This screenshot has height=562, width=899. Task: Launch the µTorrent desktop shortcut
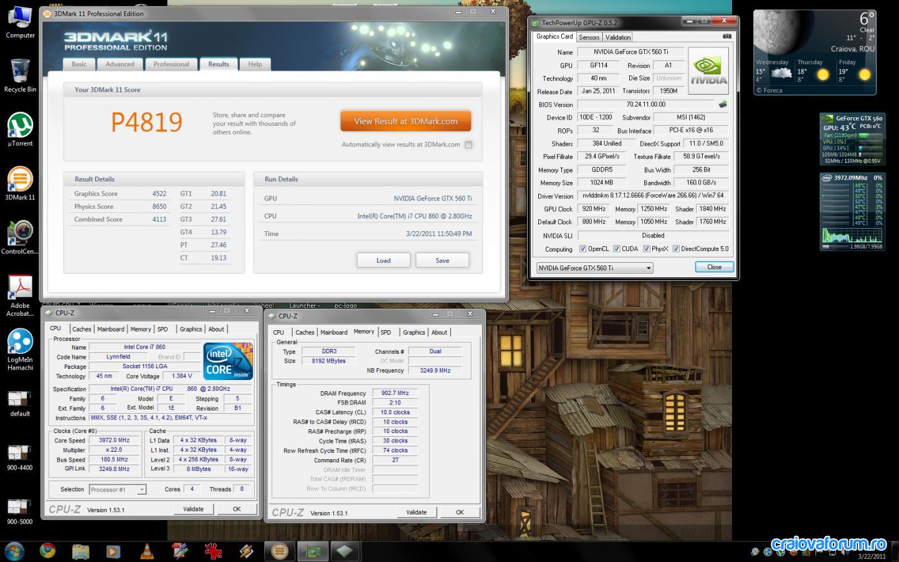point(20,130)
